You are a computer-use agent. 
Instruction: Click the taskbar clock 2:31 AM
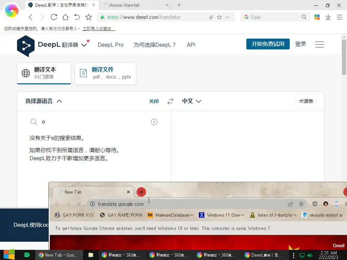coord(329,255)
